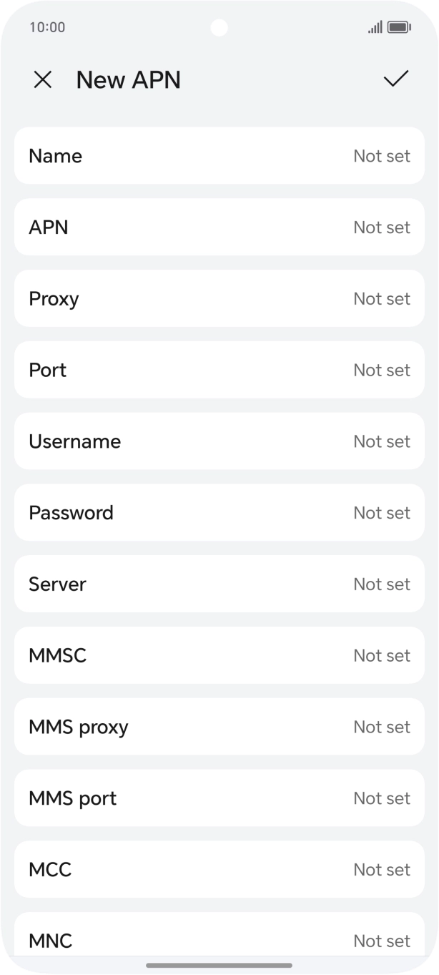The width and height of the screenshot is (439, 975).
Task: Open the Name field
Action: 219,156
